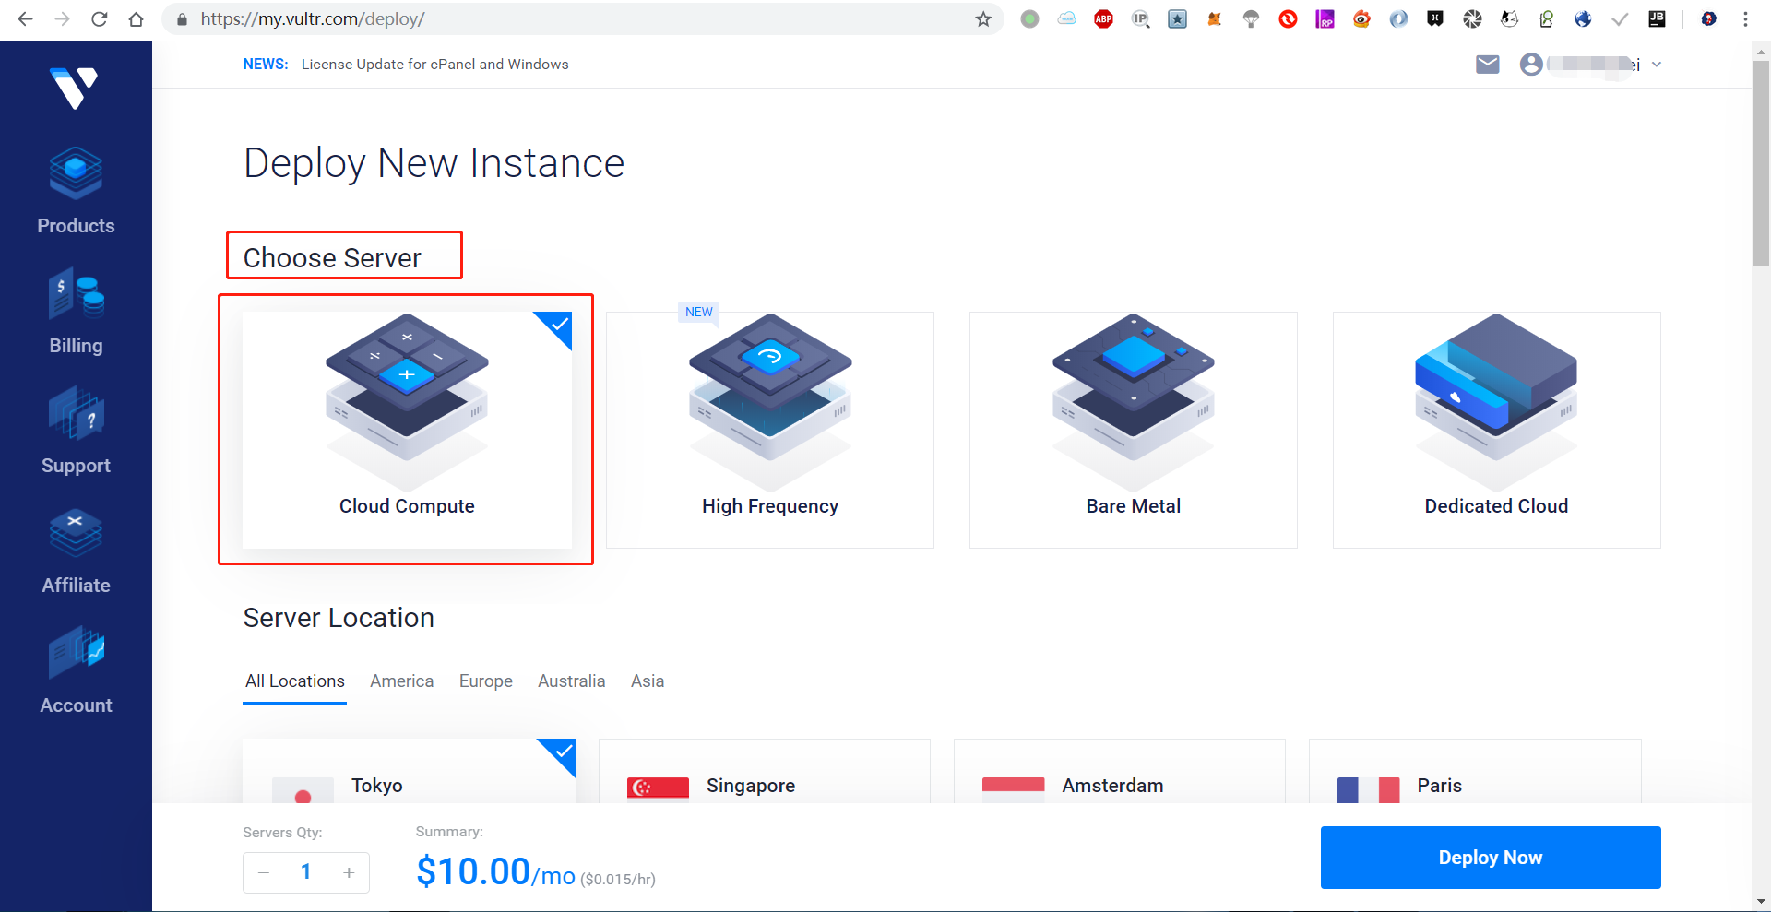Select the Bare Metal server type

pyautogui.click(x=1134, y=430)
